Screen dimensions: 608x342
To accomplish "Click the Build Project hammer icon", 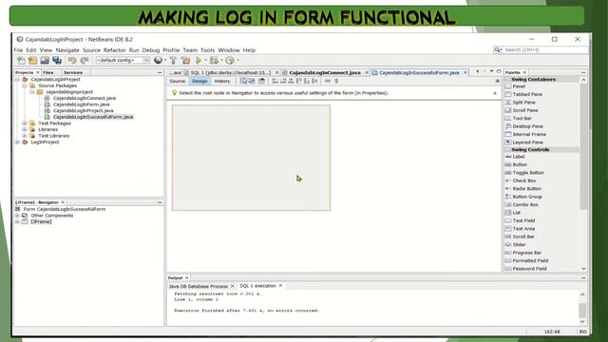I will [x=173, y=60].
